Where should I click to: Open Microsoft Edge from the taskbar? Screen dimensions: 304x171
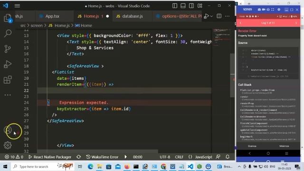coord(90,167)
